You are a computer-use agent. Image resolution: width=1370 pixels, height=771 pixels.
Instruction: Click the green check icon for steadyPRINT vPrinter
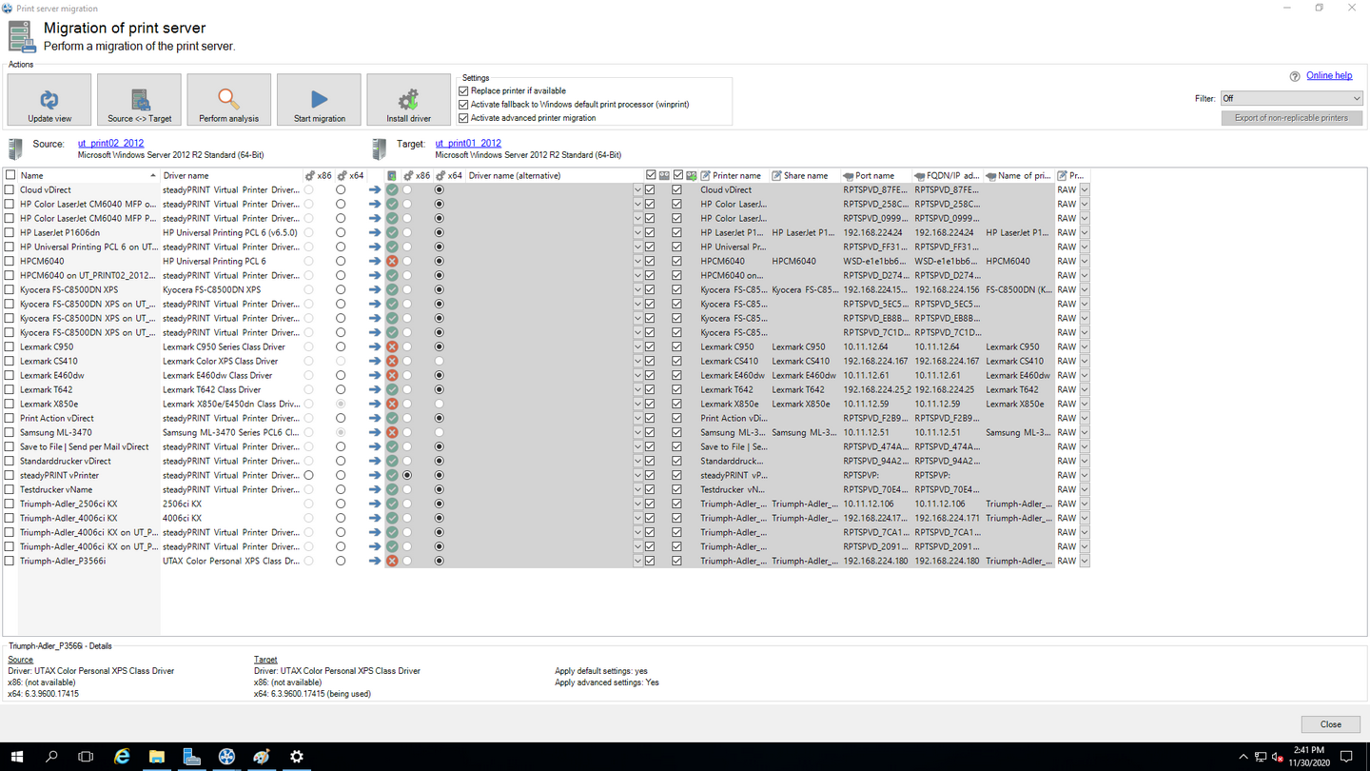point(392,475)
